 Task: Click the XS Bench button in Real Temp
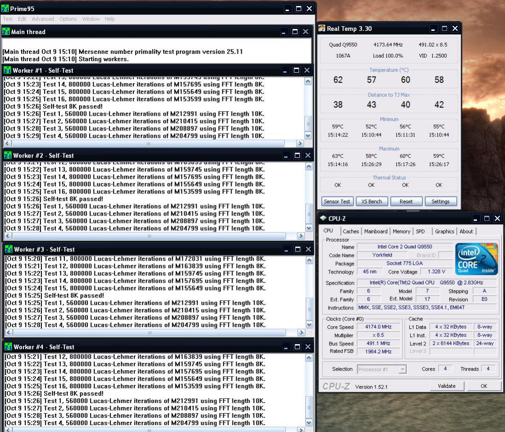371,201
